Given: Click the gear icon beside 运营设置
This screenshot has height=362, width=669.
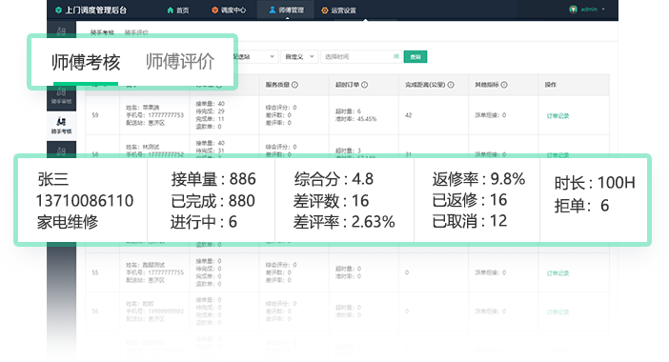Looking at the screenshot, I should click(x=325, y=10).
